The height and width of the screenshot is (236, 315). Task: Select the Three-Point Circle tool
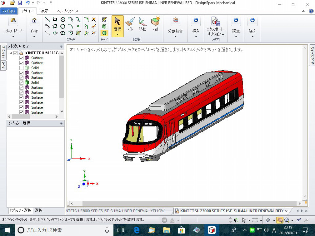point(63,26)
